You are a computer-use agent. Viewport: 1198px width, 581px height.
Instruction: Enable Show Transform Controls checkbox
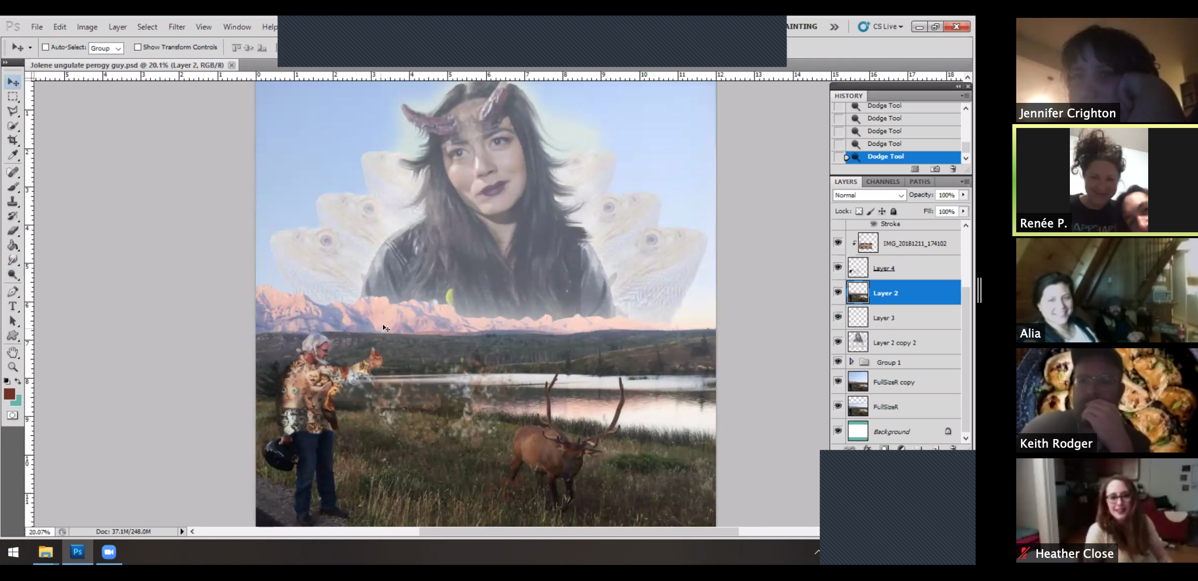click(138, 47)
